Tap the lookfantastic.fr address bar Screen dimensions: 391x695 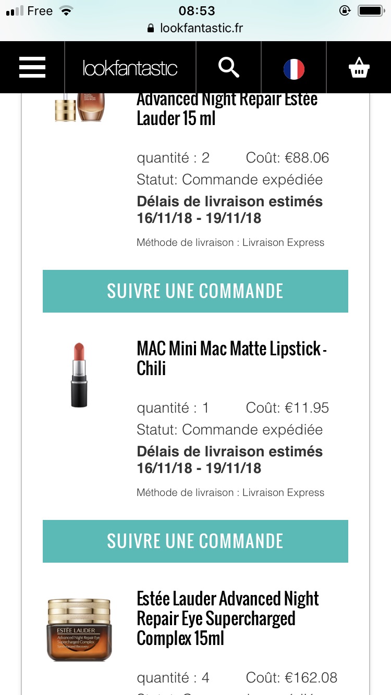tap(195, 28)
